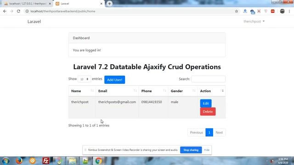The image size is (294, 165).
Task: Go back using browser back arrow
Action: [5, 11]
